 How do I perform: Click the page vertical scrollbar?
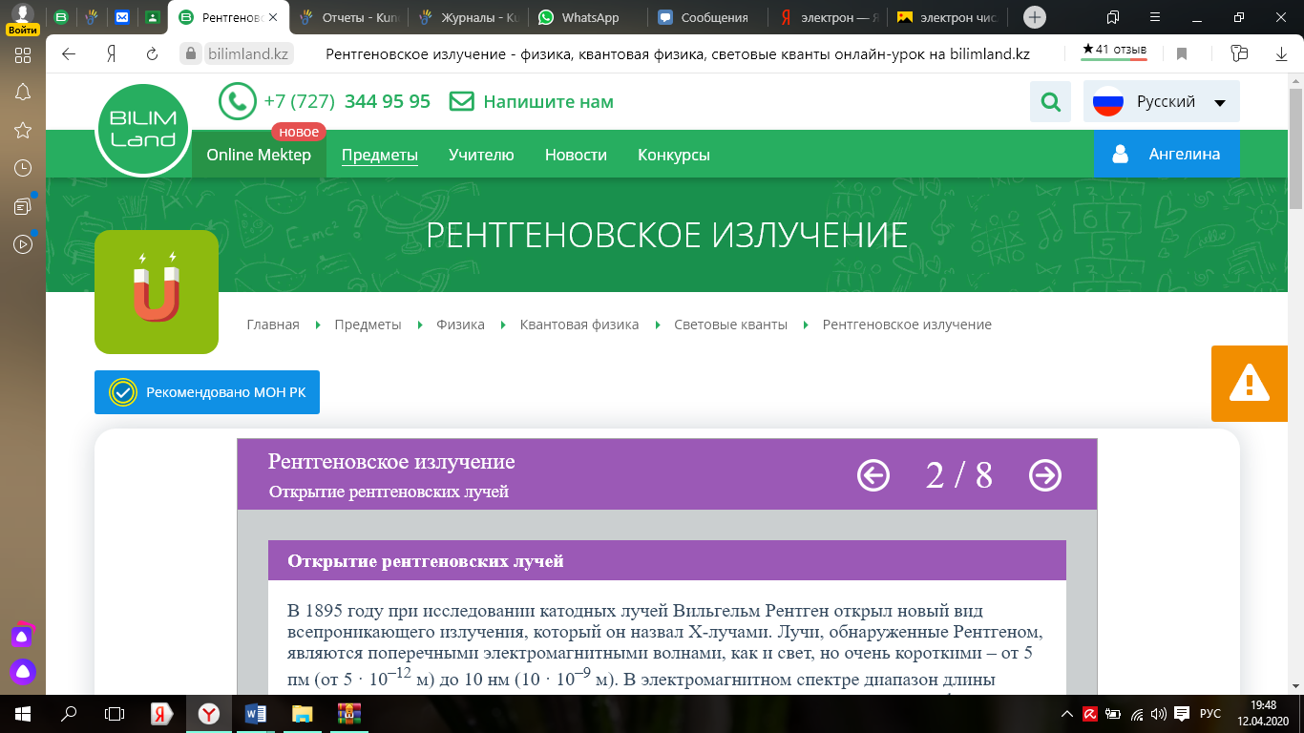[x=1295, y=382]
